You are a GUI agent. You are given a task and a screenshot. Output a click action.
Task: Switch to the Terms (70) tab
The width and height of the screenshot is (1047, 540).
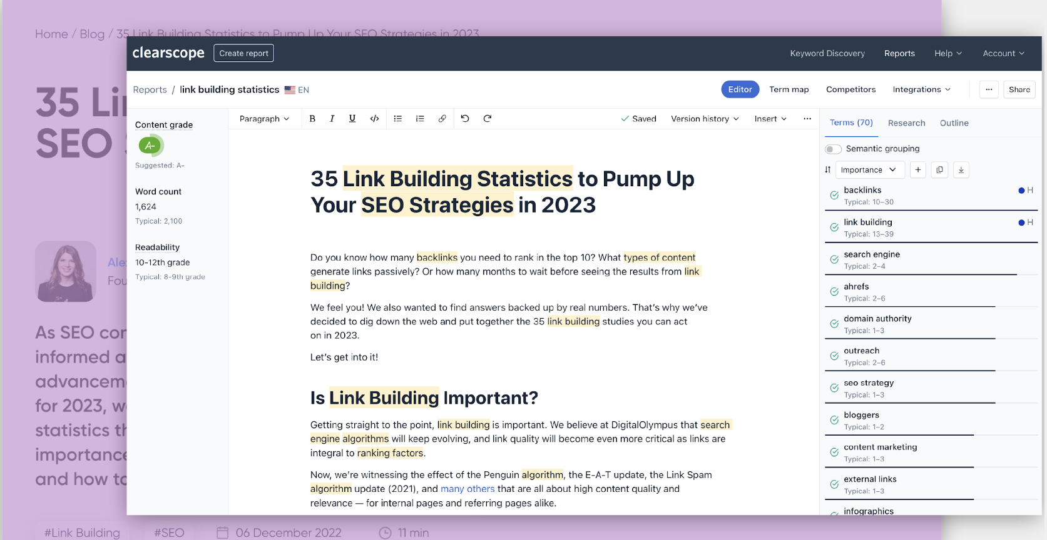coord(851,123)
